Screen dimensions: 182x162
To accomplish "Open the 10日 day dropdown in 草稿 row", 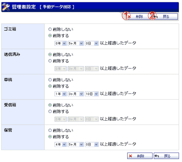I will (92, 94).
